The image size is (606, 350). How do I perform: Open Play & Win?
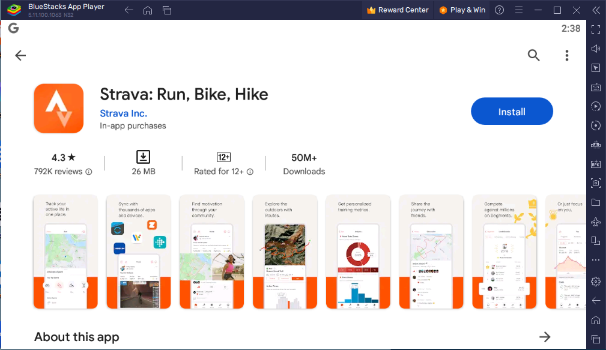click(x=462, y=10)
